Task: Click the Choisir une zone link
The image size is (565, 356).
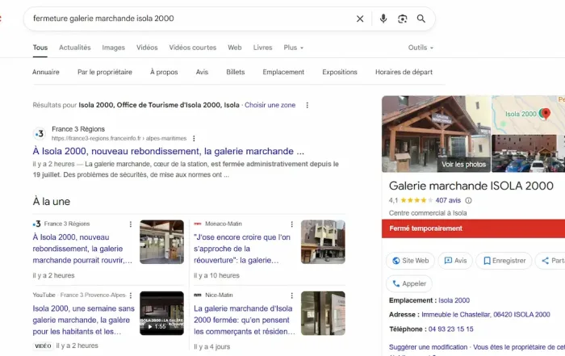Action: [270, 105]
